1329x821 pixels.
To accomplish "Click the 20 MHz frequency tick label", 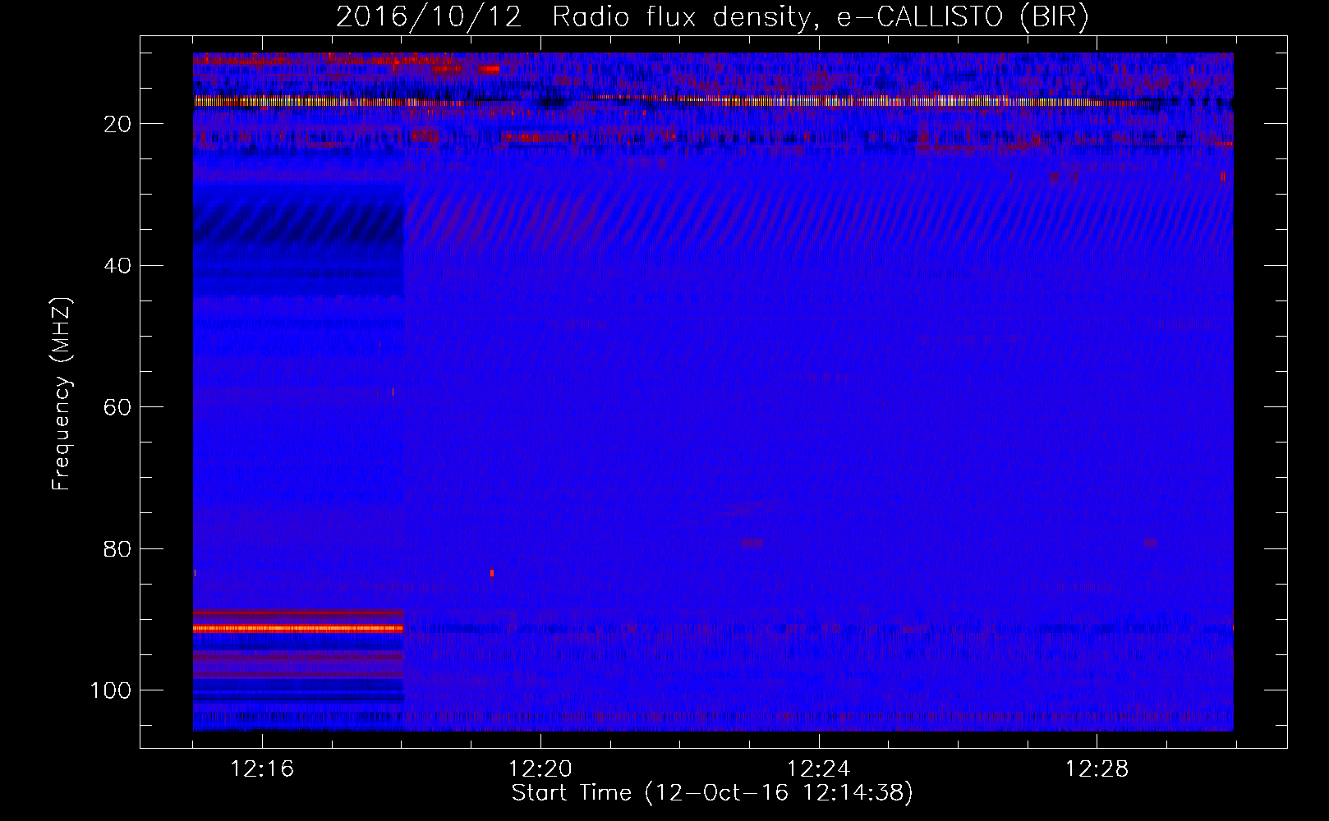I will point(118,124).
